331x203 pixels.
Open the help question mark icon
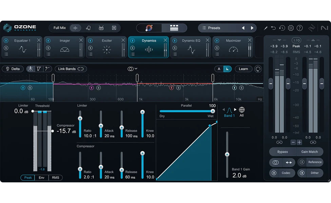(299, 28)
